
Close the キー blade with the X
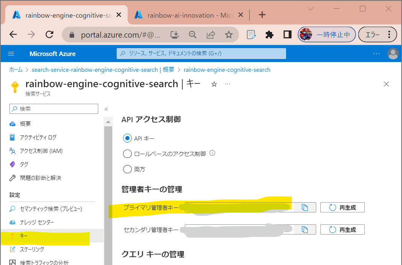[386, 84]
